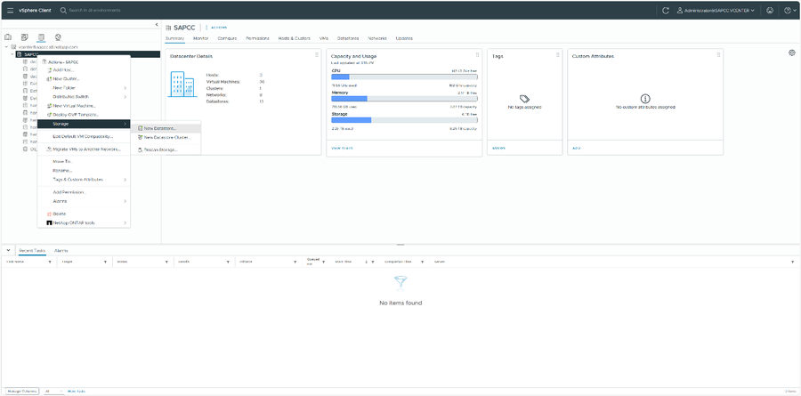Select New Virtual Machine menu entry
The height and width of the screenshot is (396, 801).
click(x=84, y=106)
